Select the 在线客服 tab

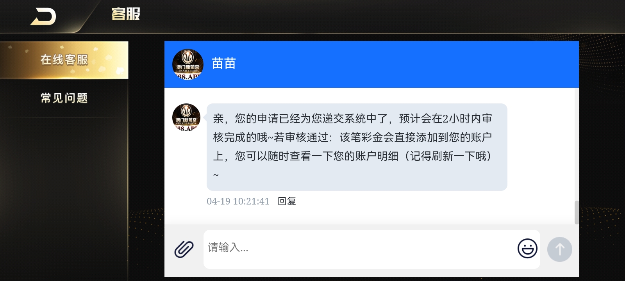point(64,60)
